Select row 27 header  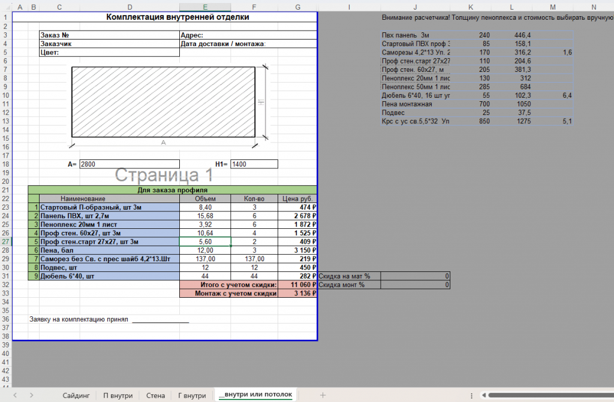[5, 241]
